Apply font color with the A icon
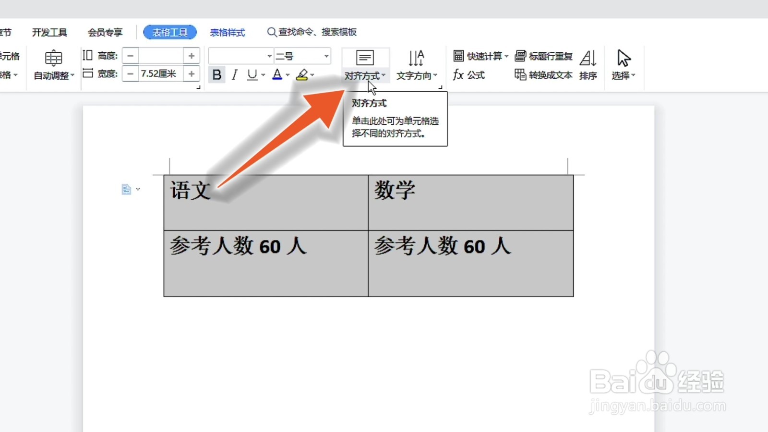 [277, 75]
